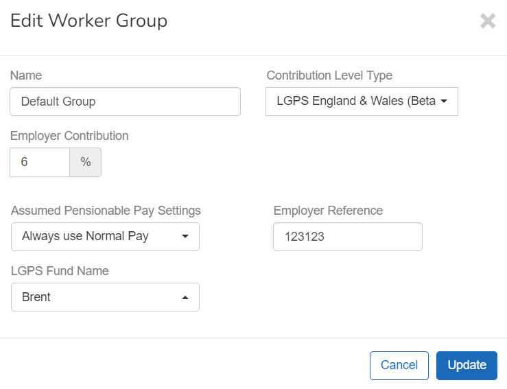This screenshot has height=389, width=507.
Task: Click the Name label
Action: point(26,75)
